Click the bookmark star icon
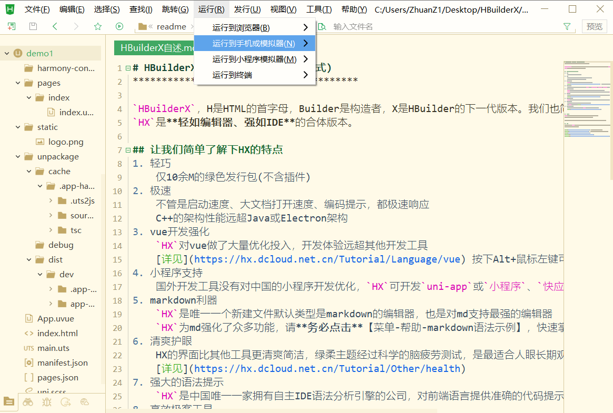Image resolution: width=613 pixels, height=413 pixels. [x=98, y=26]
